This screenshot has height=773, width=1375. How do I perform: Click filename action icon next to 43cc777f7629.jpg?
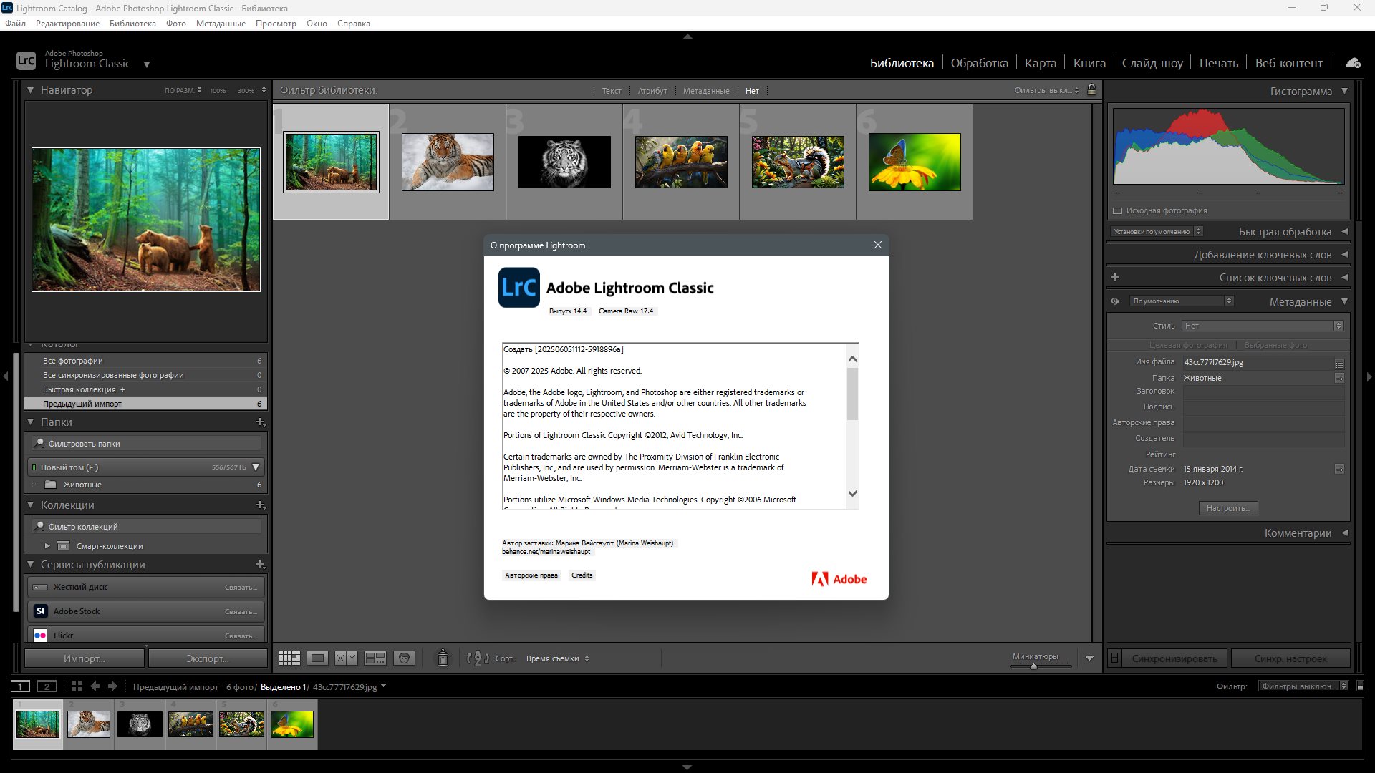click(x=1339, y=363)
